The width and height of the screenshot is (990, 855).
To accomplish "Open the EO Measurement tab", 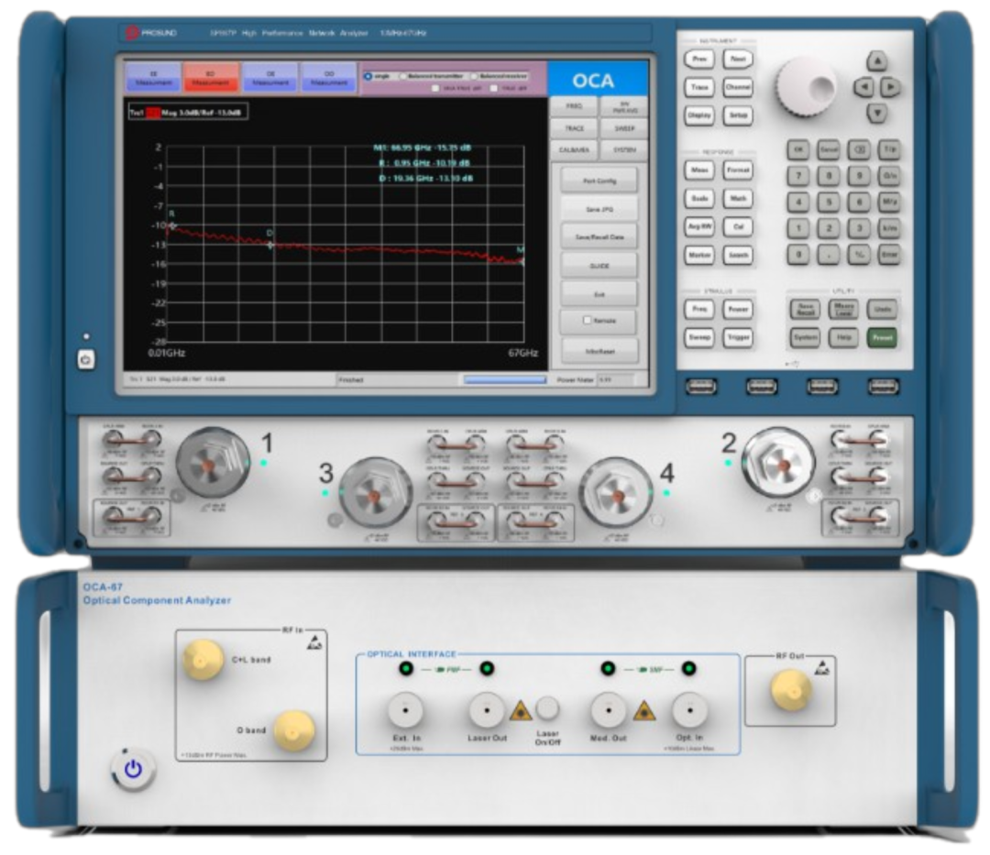I will point(211,78).
